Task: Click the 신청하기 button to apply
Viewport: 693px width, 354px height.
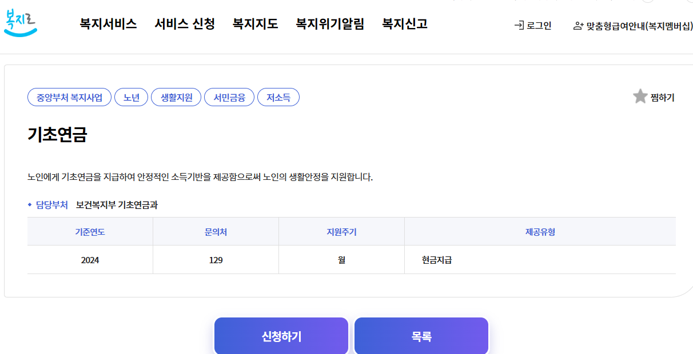Action: click(281, 336)
